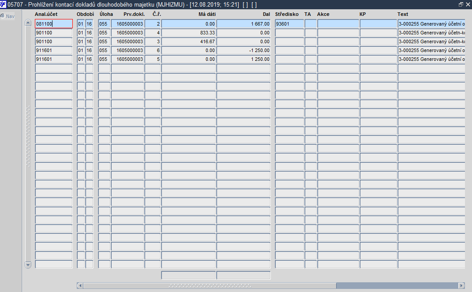Click the KP field in first row

(x=378, y=24)
